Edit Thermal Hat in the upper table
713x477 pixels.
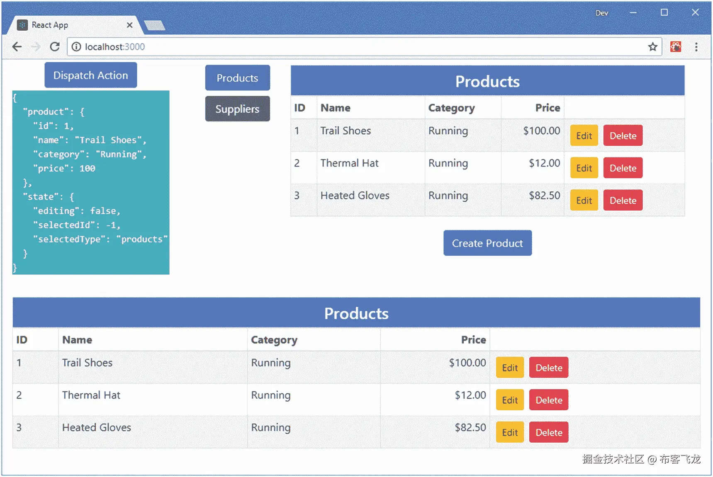click(x=584, y=168)
